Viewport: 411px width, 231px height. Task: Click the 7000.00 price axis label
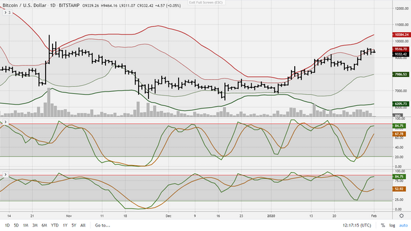click(x=401, y=91)
